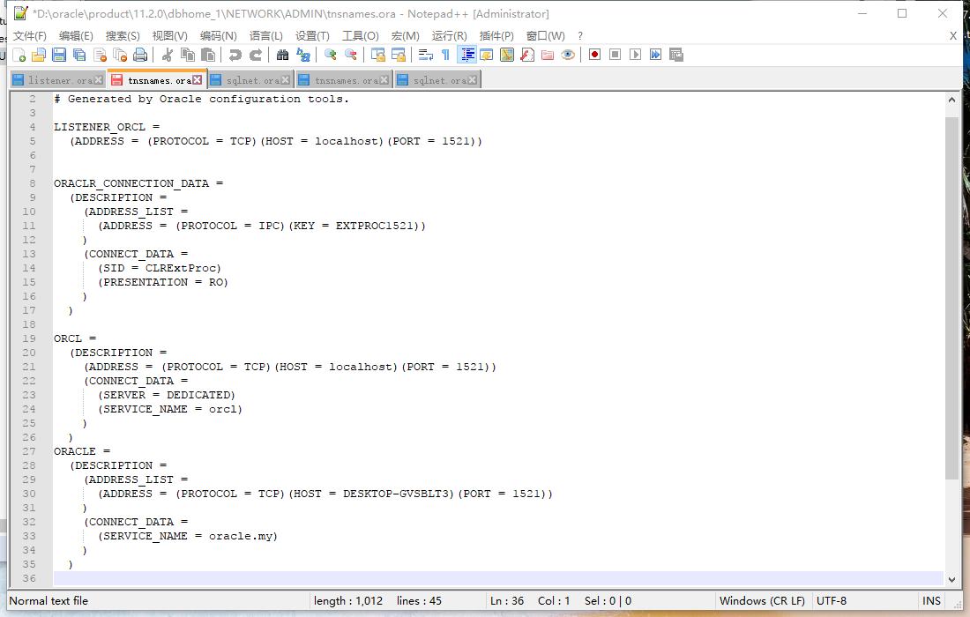This screenshot has width=970, height=617.
Task: Click the Ln : 36 status entry
Action: click(x=507, y=601)
